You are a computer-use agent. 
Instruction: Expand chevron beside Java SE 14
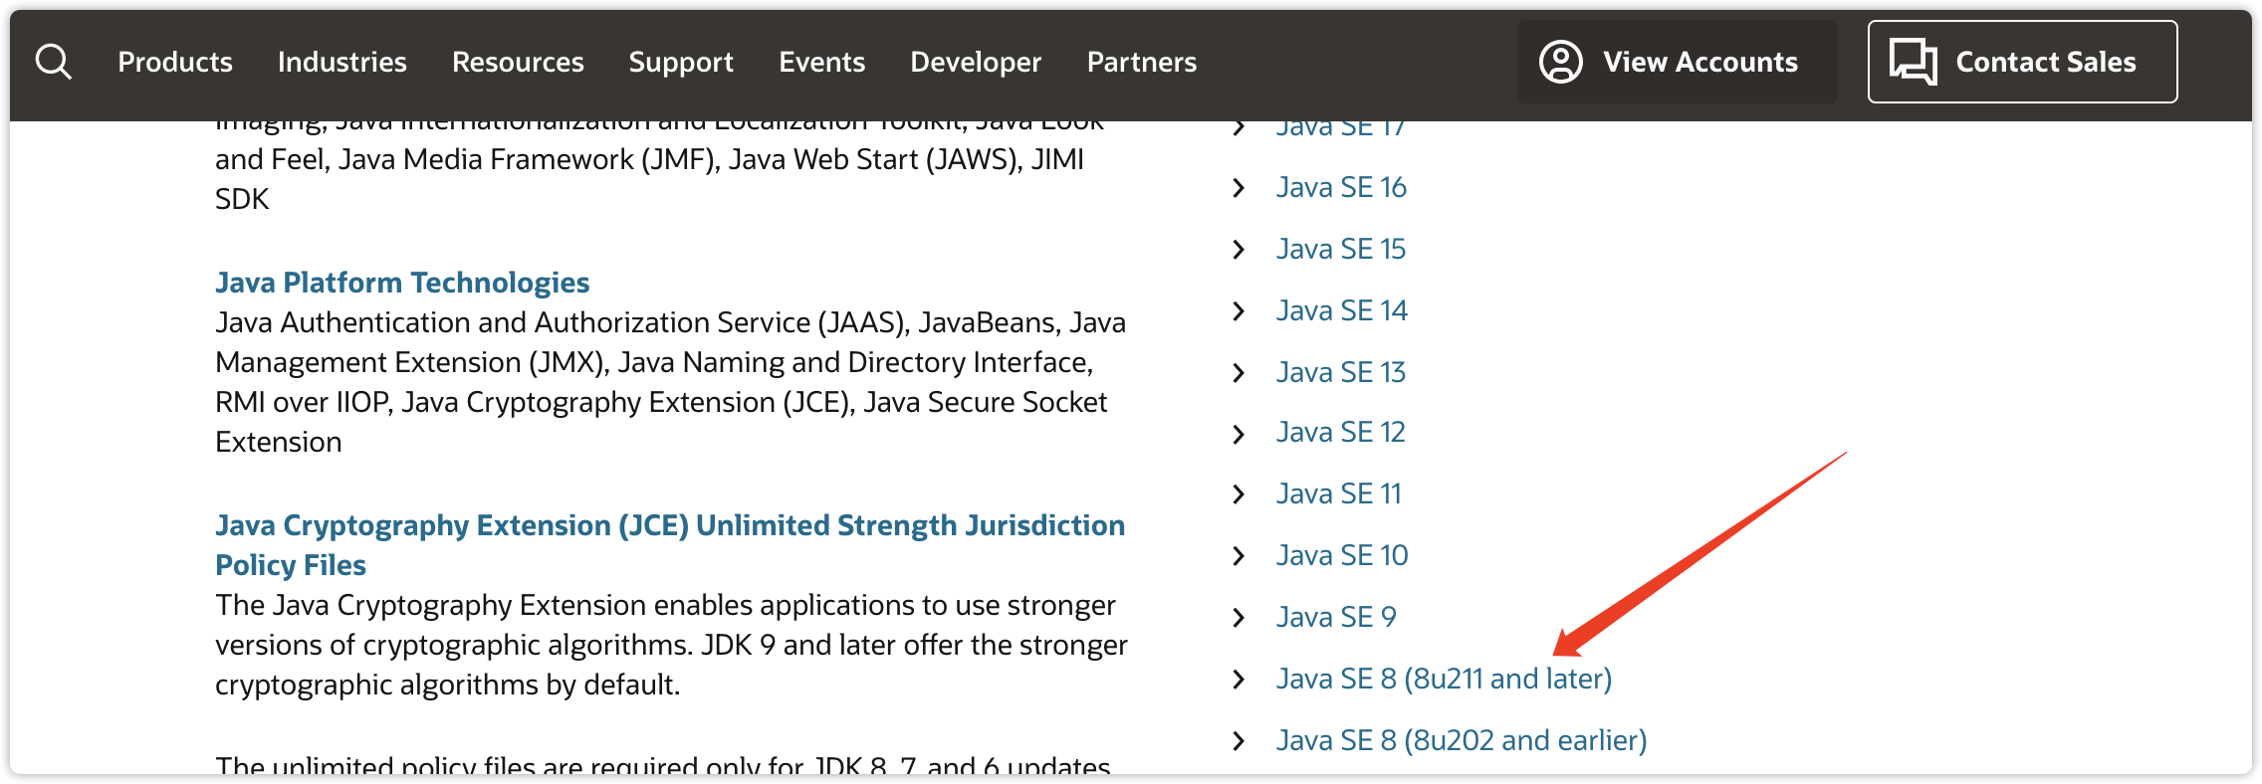click(x=1239, y=311)
